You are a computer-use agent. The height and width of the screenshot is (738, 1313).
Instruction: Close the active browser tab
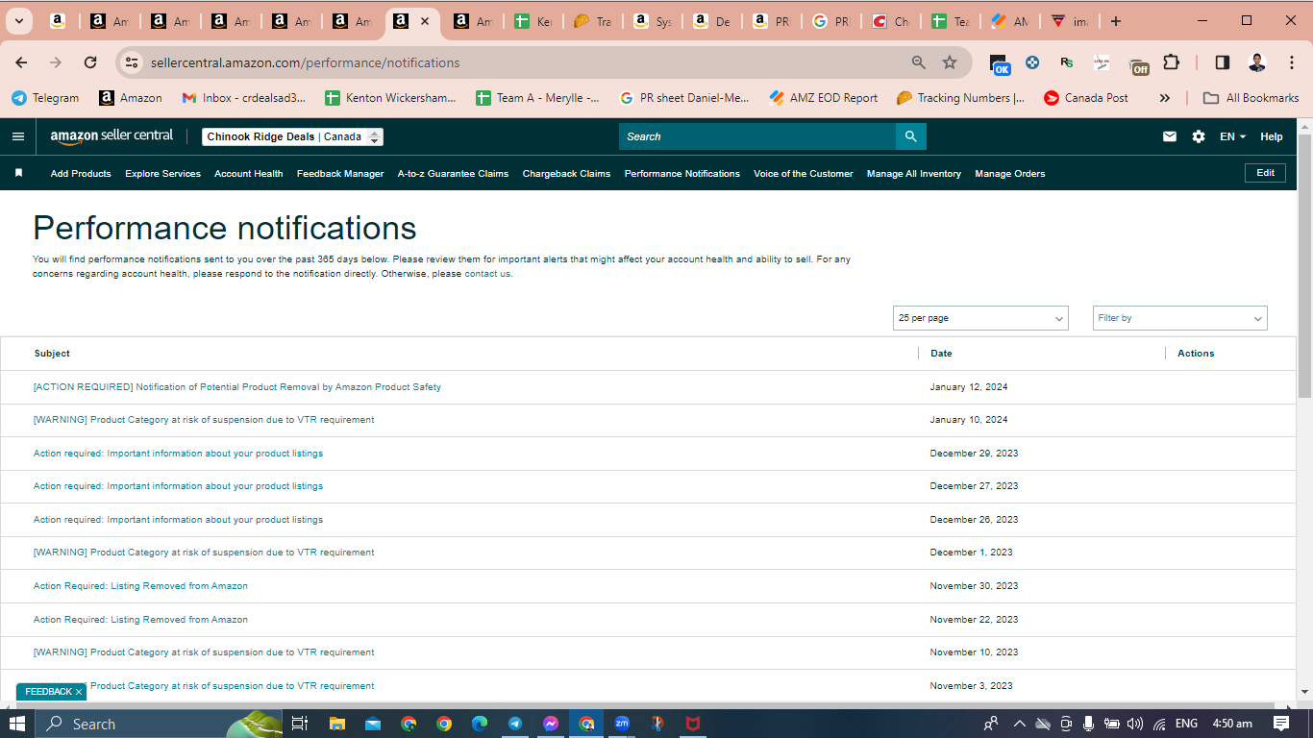(x=424, y=21)
